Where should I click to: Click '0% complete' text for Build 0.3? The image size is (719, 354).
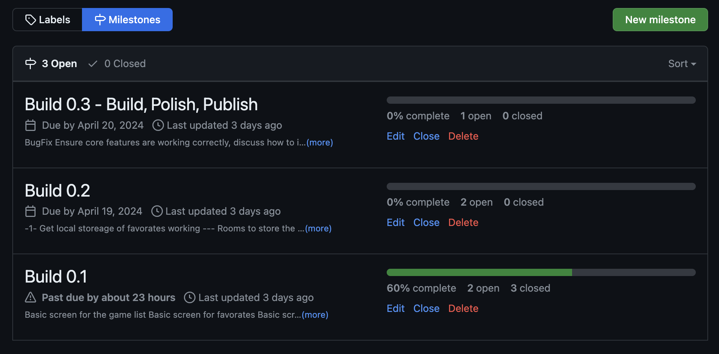tap(418, 116)
